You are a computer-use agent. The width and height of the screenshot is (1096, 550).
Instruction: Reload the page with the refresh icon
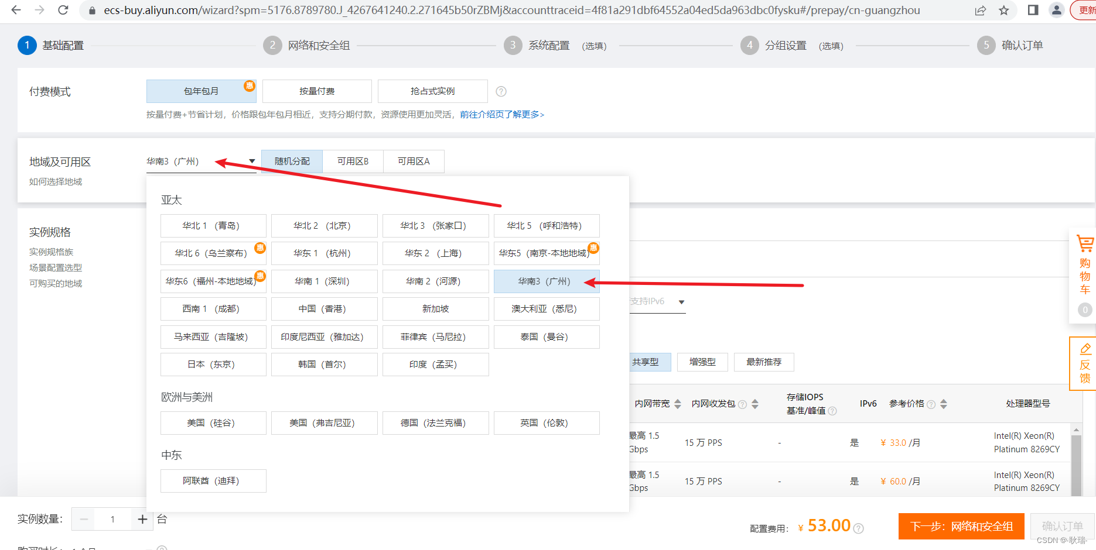point(63,10)
